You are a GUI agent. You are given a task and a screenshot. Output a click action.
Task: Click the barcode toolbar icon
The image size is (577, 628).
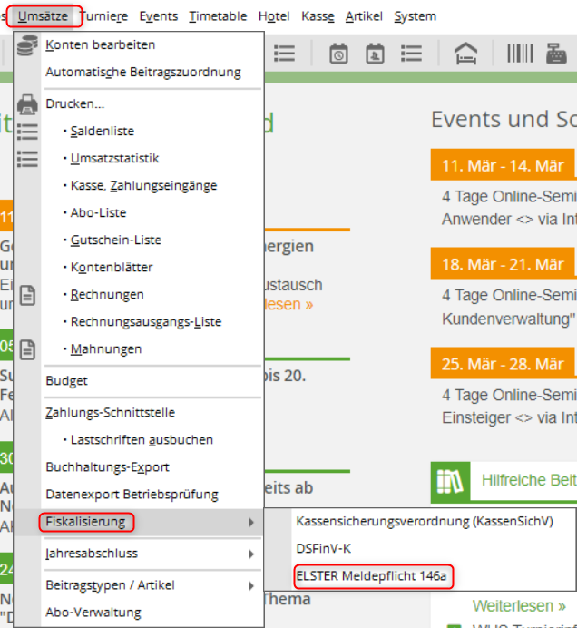520,54
